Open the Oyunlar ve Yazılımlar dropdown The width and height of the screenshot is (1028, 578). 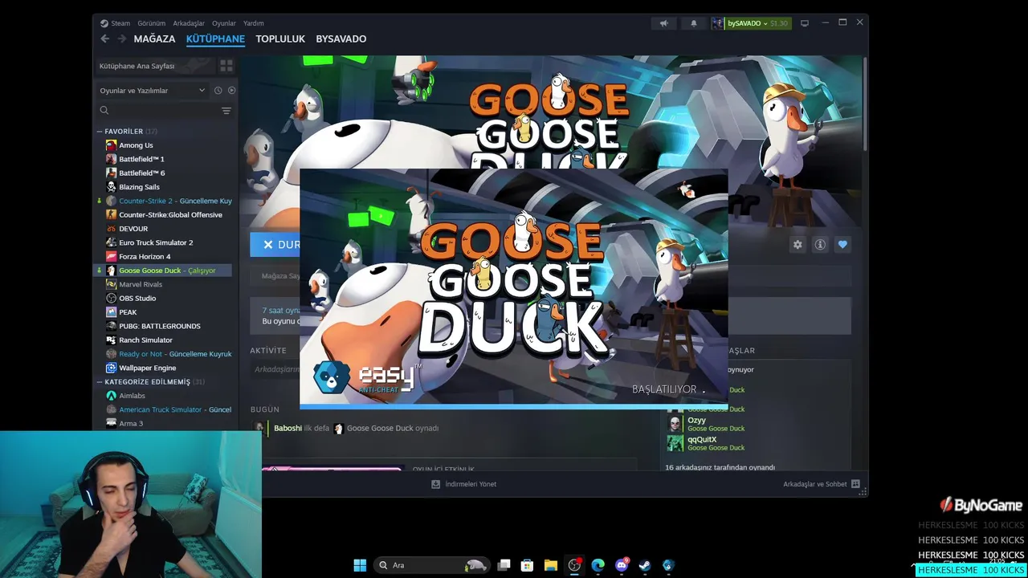(x=152, y=91)
